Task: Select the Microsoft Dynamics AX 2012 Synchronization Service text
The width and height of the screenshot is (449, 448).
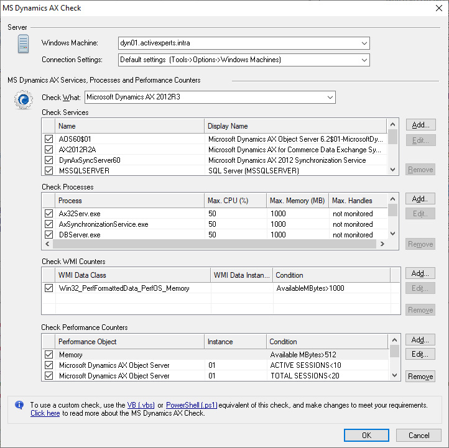Action: pyautogui.click(x=287, y=160)
